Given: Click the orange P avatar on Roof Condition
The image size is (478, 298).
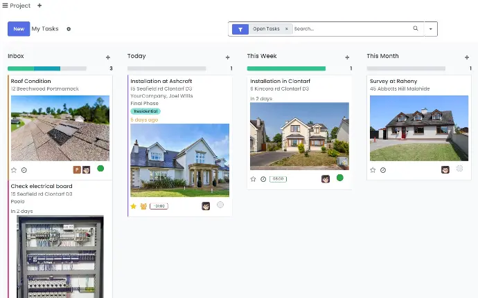Looking at the screenshot, I should (77, 169).
